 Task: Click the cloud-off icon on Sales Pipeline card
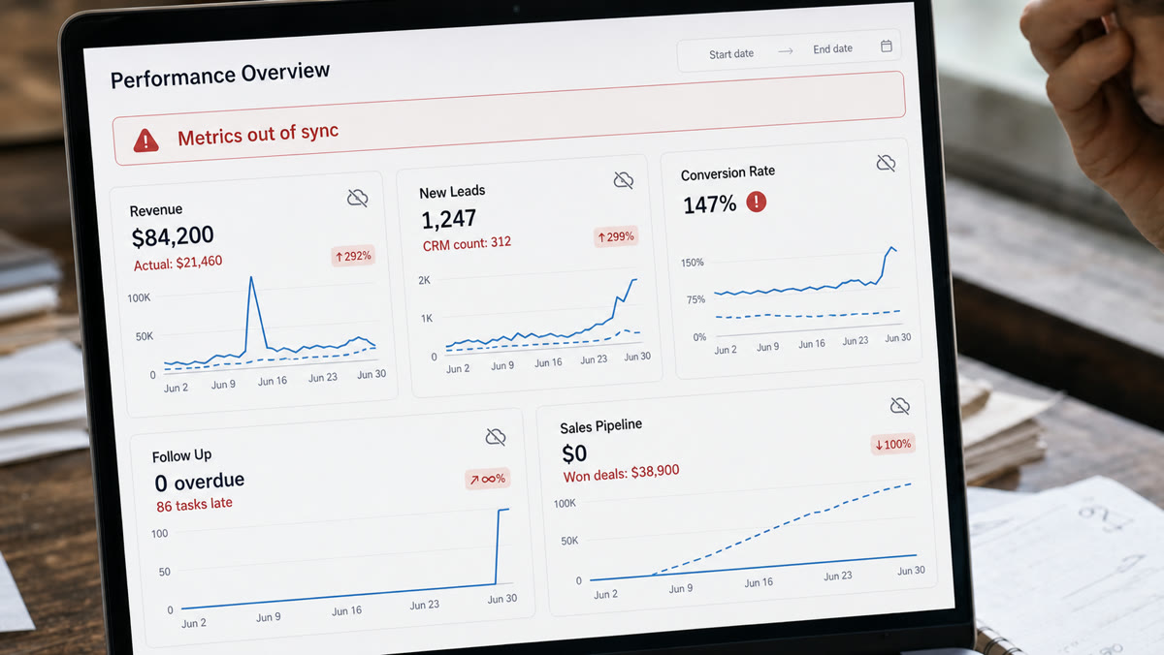[x=899, y=405]
